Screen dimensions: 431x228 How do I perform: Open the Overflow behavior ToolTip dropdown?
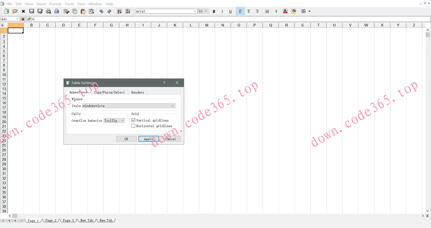(x=115, y=121)
